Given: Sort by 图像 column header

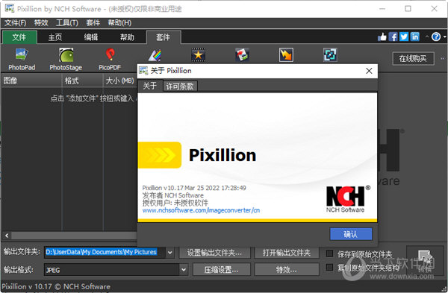Looking at the screenshot, I should (x=31, y=81).
